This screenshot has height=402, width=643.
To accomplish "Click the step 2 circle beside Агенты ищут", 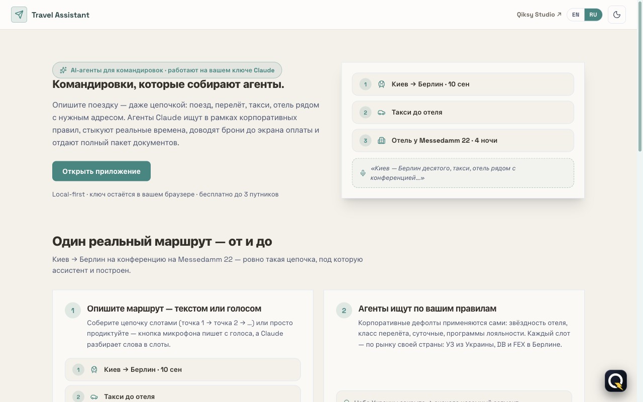I will click(344, 310).
